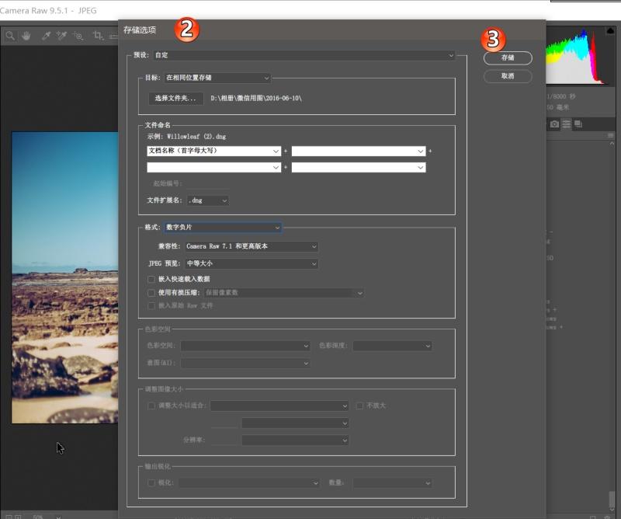Toggle highlight clipping warning on histogram
This screenshot has width=621, height=519.
click(x=610, y=30)
